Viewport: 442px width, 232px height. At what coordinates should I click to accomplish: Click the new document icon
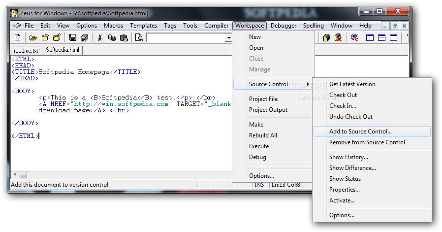(18, 37)
